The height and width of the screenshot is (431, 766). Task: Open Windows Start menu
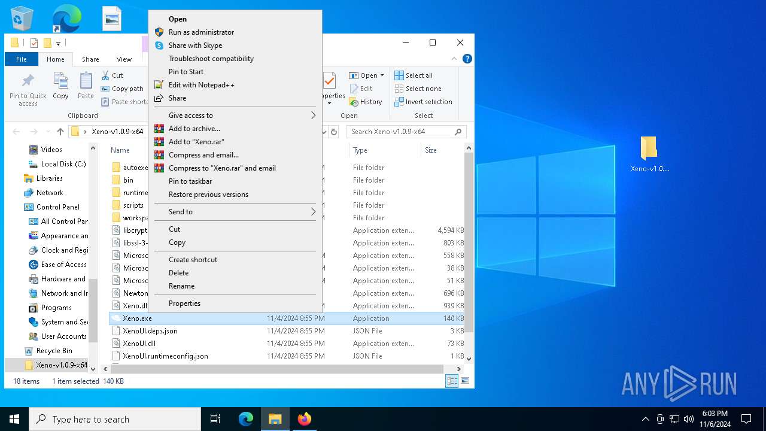[x=14, y=419]
